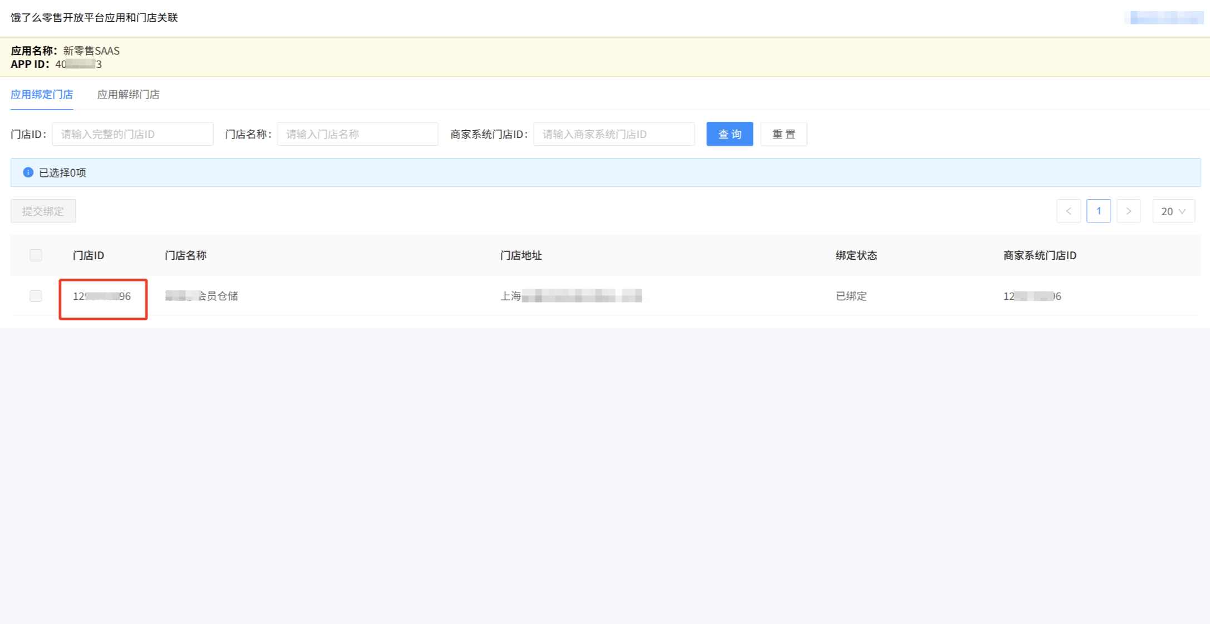Click the 提交绑定 button
Image resolution: width=1210 pixels, height=624 pixels.
(43, 211)
